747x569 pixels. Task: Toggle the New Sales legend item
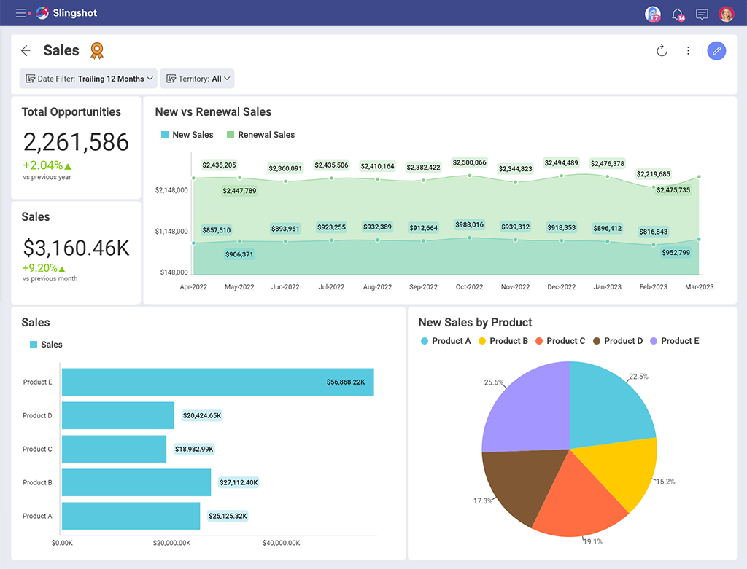(187, 134)
